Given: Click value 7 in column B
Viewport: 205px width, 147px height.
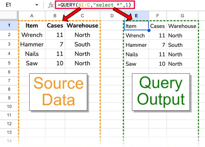Looking at the screenshot, I should (x=55, y=44).
